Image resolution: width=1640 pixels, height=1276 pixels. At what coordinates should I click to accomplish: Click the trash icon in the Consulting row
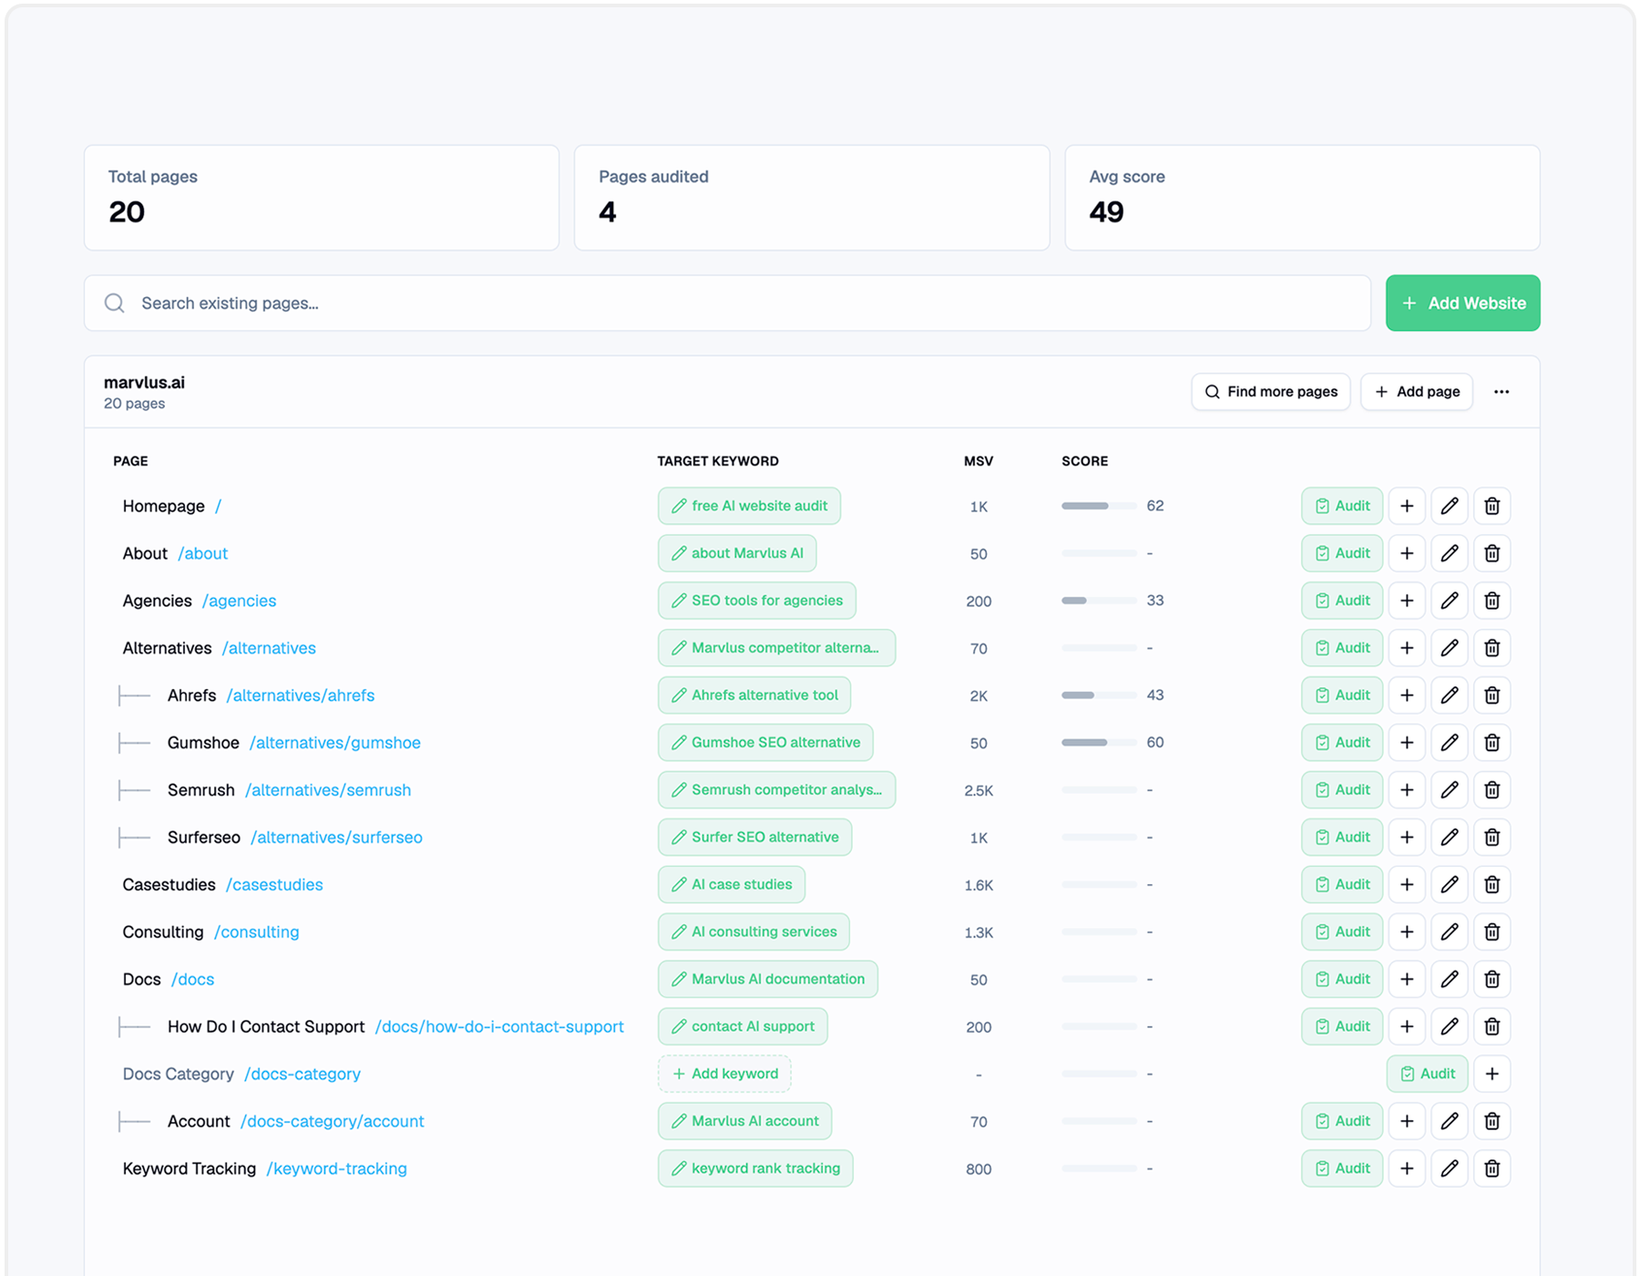click(x=1492, y=932)
